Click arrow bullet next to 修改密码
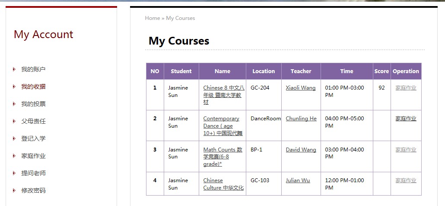Screen dimensions: 445x206 [14, 191]
